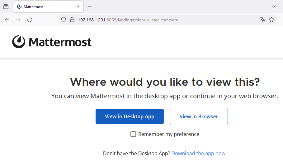283x162 pixels.
Task: Go back to previous page
Action: pyautogui.click(x=7, y=20)
